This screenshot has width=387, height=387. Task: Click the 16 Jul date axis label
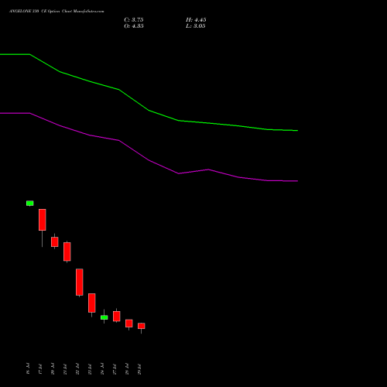(28, 368)
